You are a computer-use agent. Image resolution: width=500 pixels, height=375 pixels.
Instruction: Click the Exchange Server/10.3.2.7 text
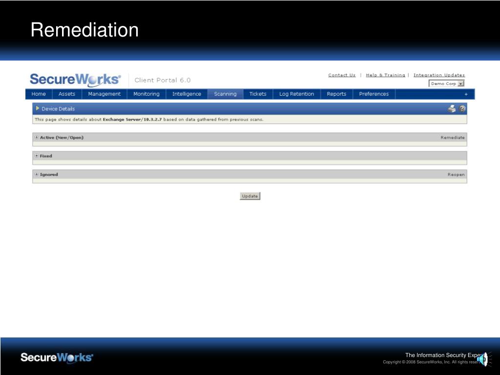[132, 120]
